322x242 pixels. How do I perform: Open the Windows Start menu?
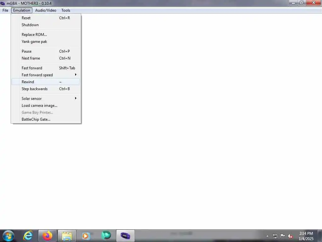8,236
